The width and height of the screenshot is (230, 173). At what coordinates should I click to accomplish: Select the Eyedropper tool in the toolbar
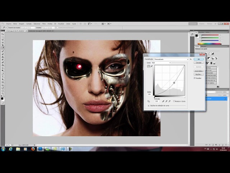point(3,48)
